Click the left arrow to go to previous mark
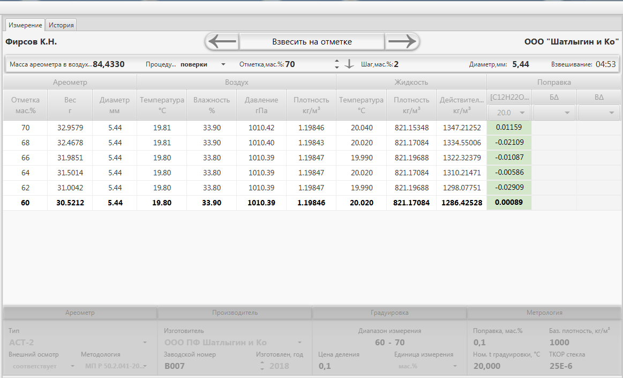 point(222,41)
